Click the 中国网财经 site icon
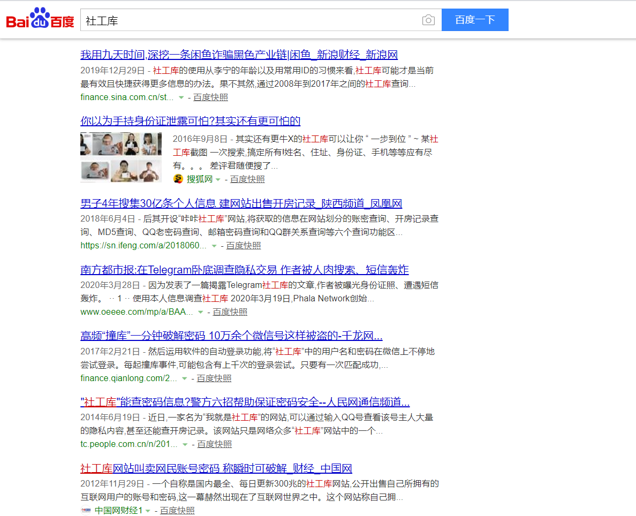636x516 pixels. coord(86,511)
